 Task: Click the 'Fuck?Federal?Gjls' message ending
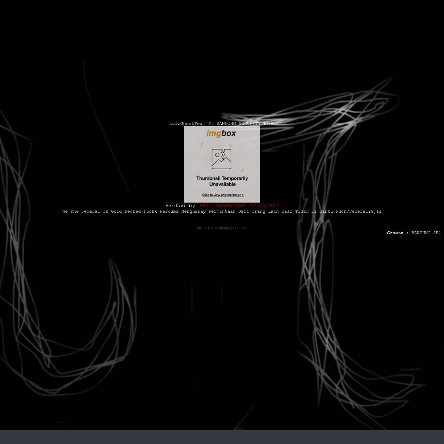click(x=359, y=211)
